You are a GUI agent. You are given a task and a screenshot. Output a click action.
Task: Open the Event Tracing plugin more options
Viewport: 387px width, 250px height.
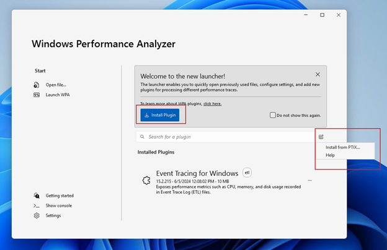tap(309, 180)
